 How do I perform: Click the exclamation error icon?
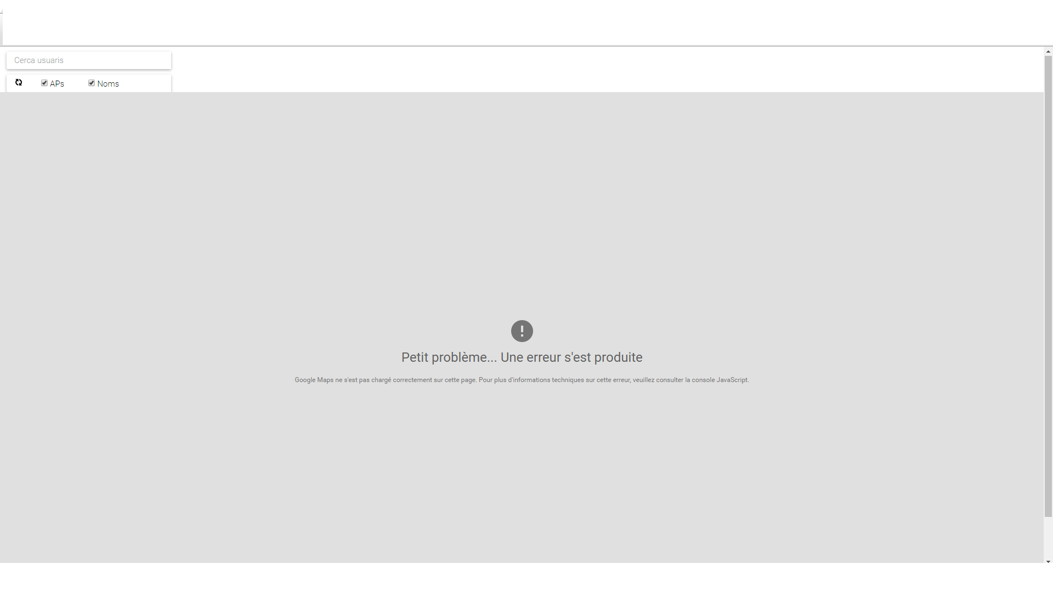(522, 331)
